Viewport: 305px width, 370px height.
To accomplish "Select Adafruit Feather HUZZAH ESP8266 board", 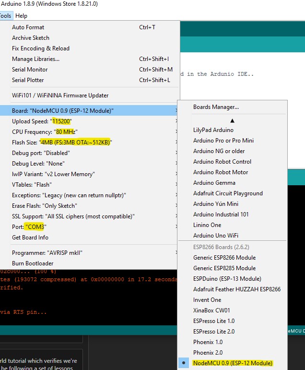I will click(x=233, y=289).
